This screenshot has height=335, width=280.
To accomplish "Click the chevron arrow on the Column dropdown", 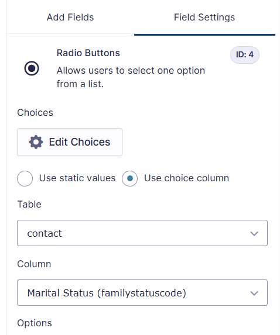I will tap(254, 293).
